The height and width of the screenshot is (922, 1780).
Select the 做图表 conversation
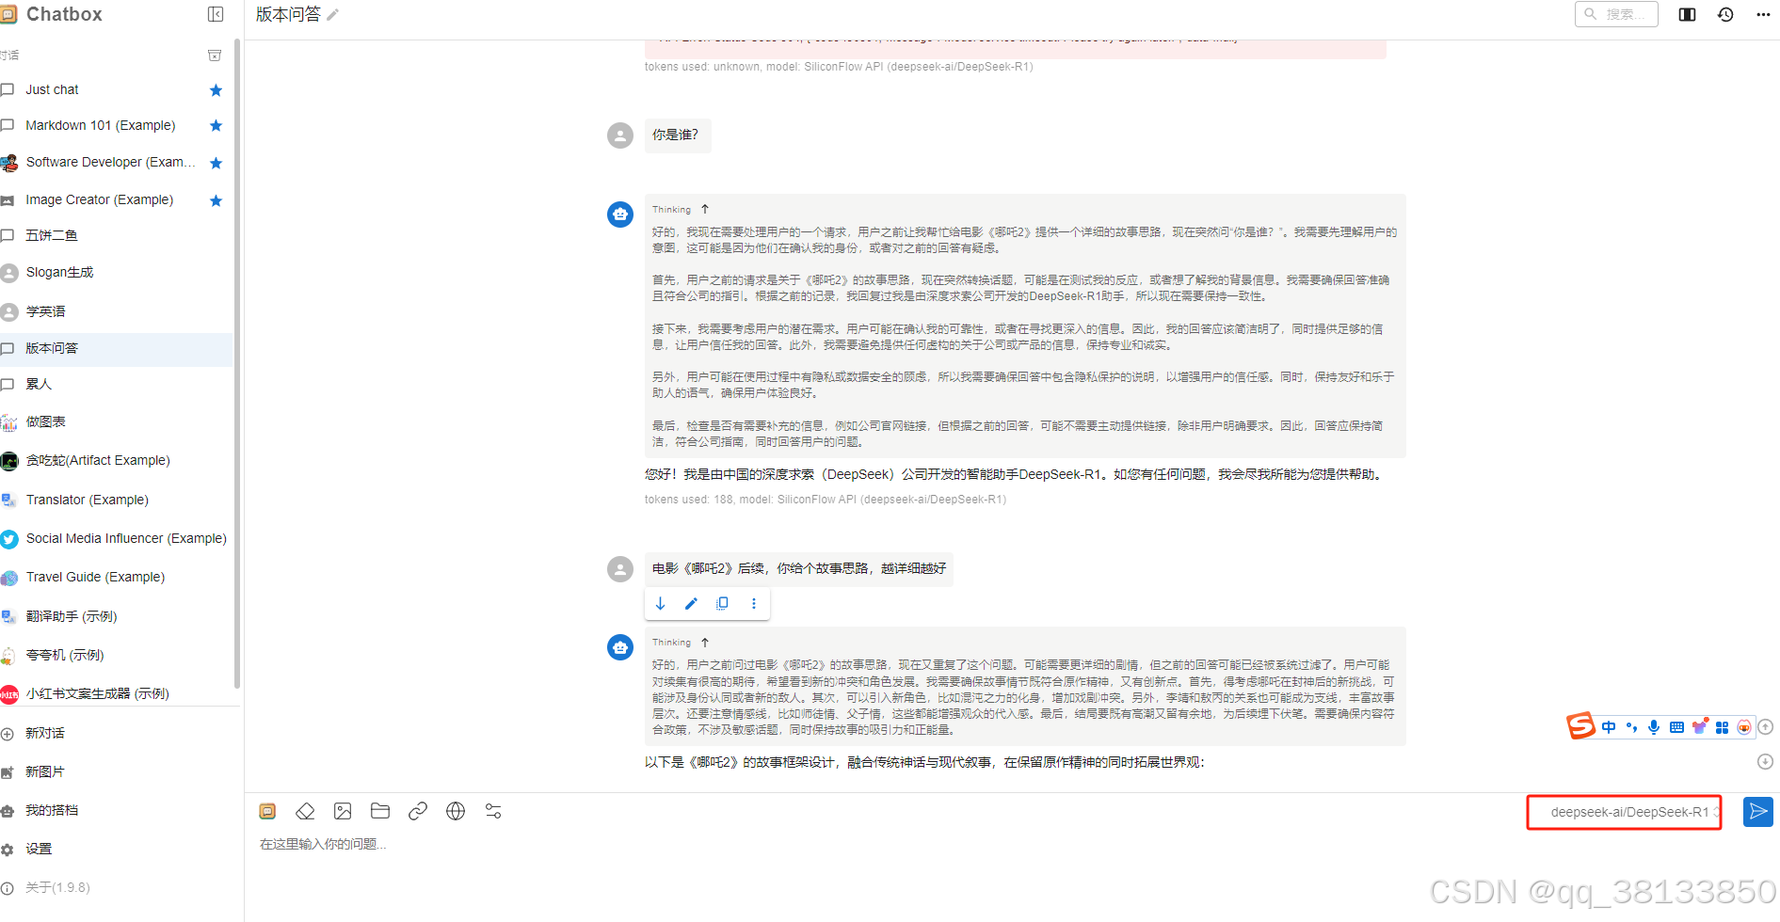116,421
